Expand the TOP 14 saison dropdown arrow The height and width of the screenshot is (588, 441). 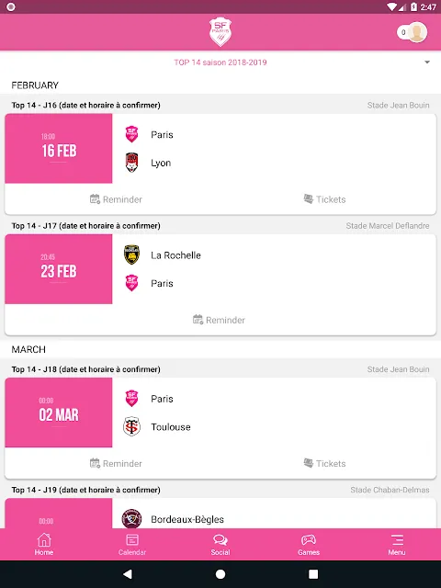[427, 62]
